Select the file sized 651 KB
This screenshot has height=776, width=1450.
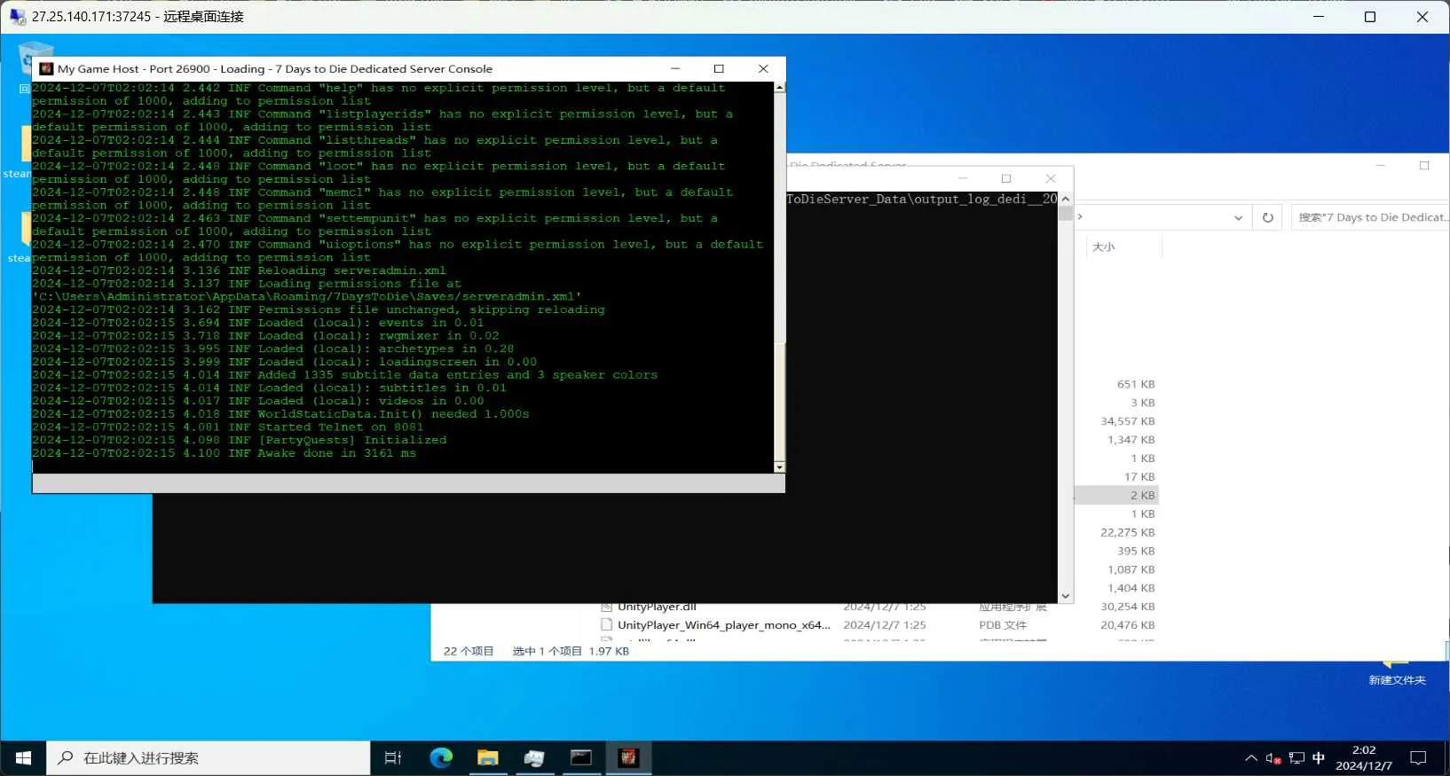pyautogui.click(x=1135, y=384)
